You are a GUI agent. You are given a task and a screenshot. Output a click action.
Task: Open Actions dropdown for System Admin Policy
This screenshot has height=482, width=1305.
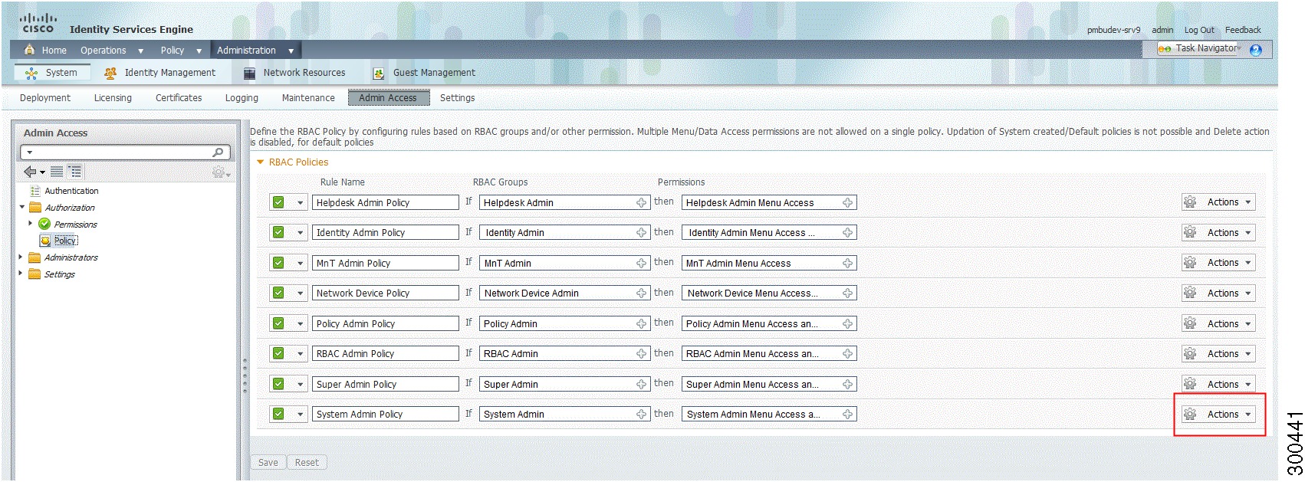point(1218,415)
